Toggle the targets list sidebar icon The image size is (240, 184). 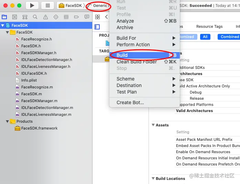[x=97, y=27]
